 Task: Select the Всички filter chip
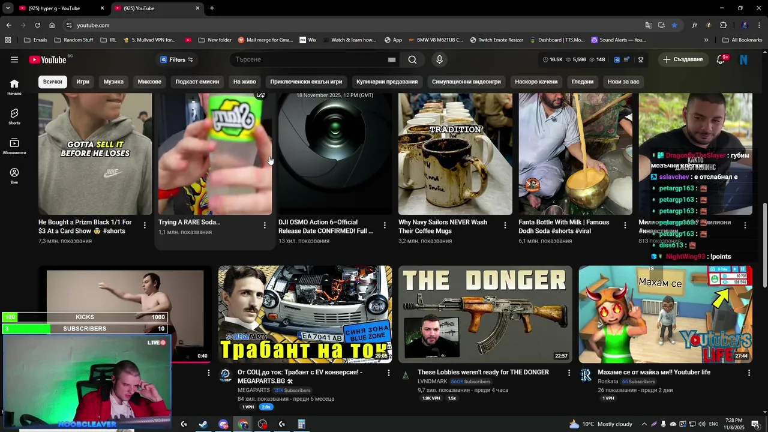pyautogui.click(x=52, y=82)
